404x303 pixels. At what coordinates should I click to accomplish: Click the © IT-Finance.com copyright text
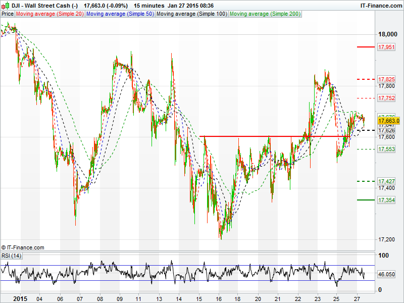(23, 247)
